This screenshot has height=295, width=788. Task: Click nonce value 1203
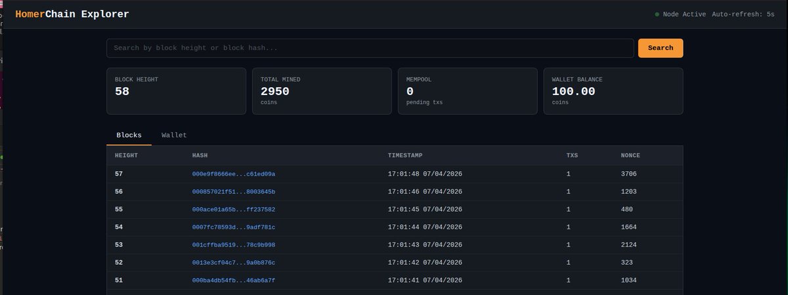click(629, 191)
